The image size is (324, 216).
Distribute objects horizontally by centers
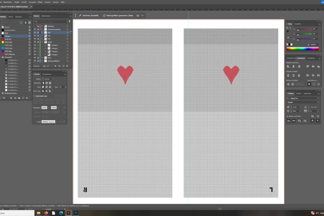tap(313, 75)
